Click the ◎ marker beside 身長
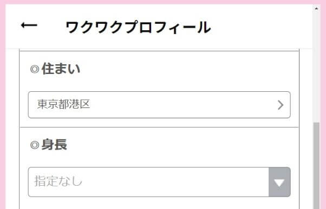Screen dimensions: 326x209 click(35, 145)
